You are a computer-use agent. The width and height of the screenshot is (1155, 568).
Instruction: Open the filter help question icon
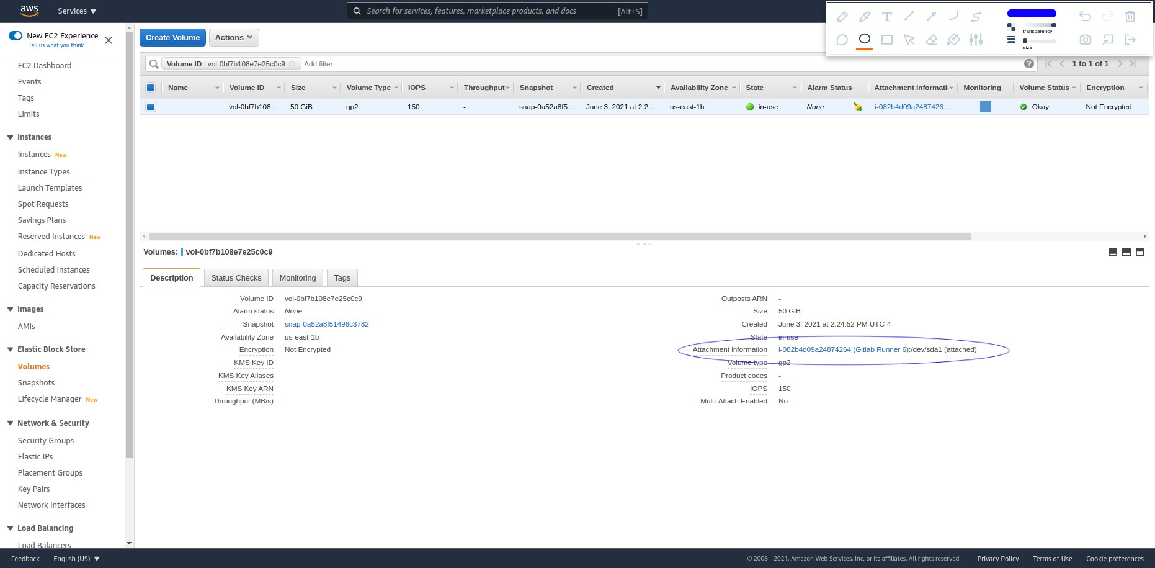pyautogui.click(x=1029, y=63)
